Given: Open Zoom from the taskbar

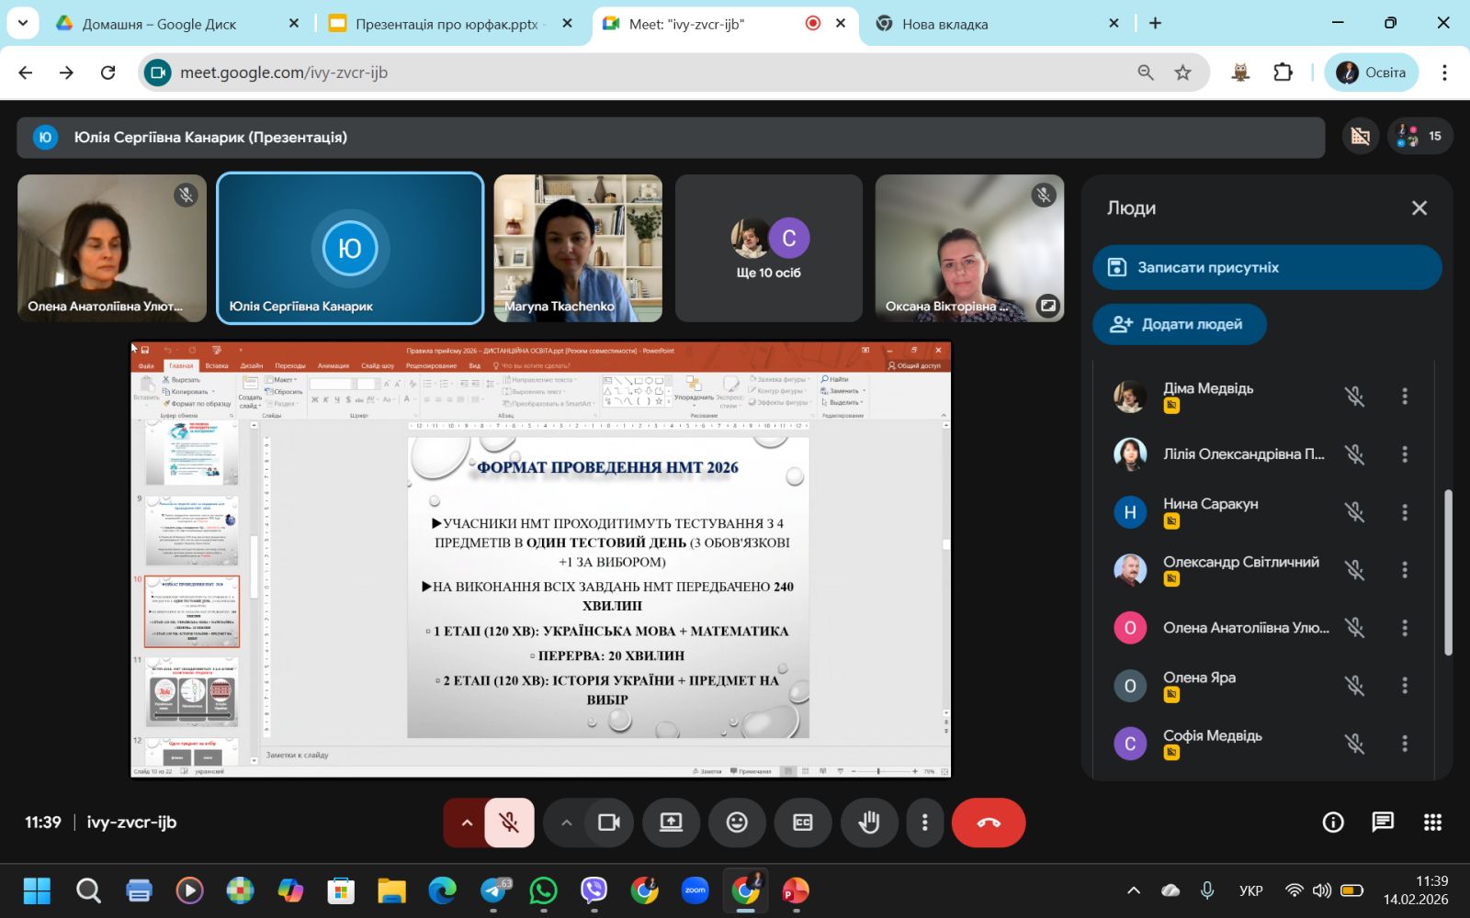Looking at the screenshot, I should pyautogui.click(x=695, y=890).
